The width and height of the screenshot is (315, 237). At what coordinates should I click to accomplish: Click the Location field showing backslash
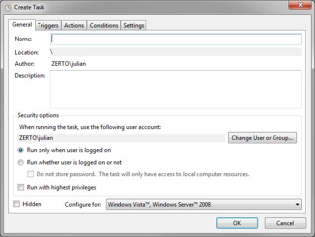point(176,52)
